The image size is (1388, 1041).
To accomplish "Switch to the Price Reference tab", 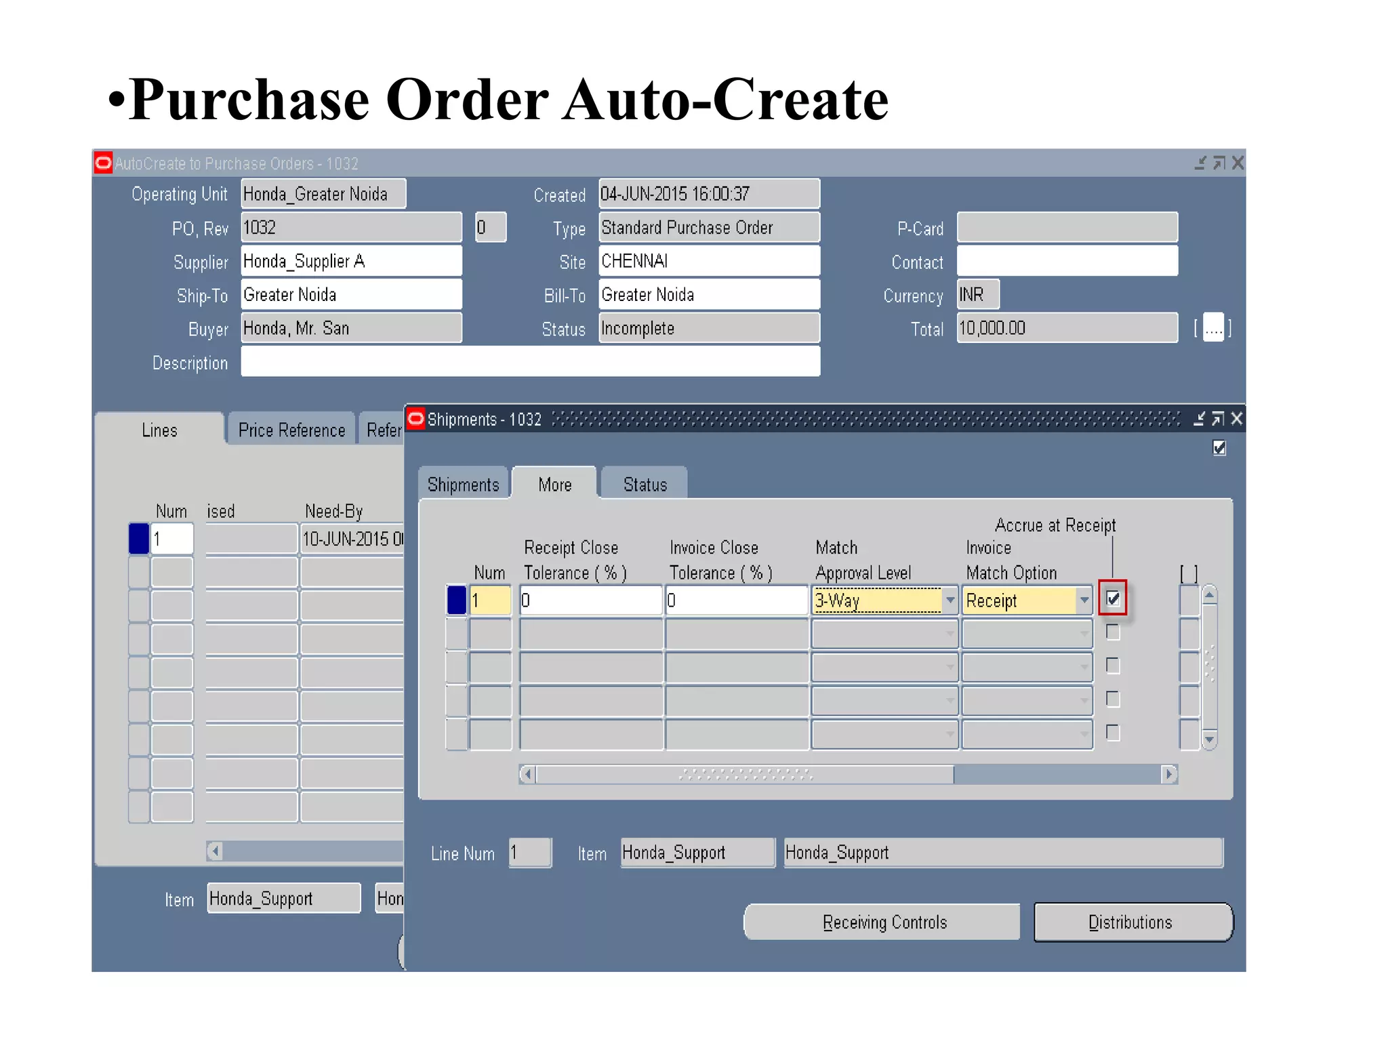I will point(291,430).
